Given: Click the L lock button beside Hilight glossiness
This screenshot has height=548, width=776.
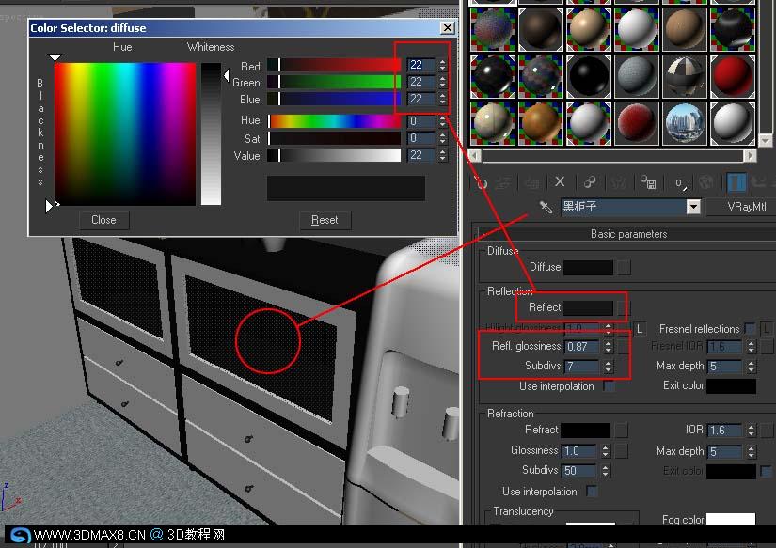Looking at the screenshot, I should tap(640, 328).
